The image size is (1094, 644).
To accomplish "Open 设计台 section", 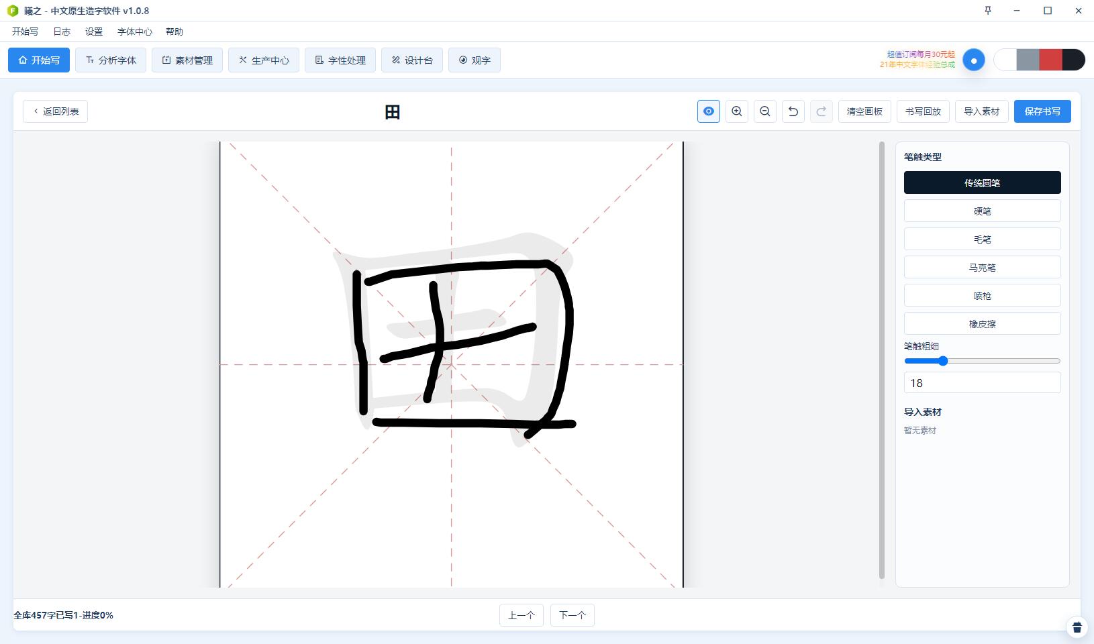I will pyautogui.click(x=412, y=60).
